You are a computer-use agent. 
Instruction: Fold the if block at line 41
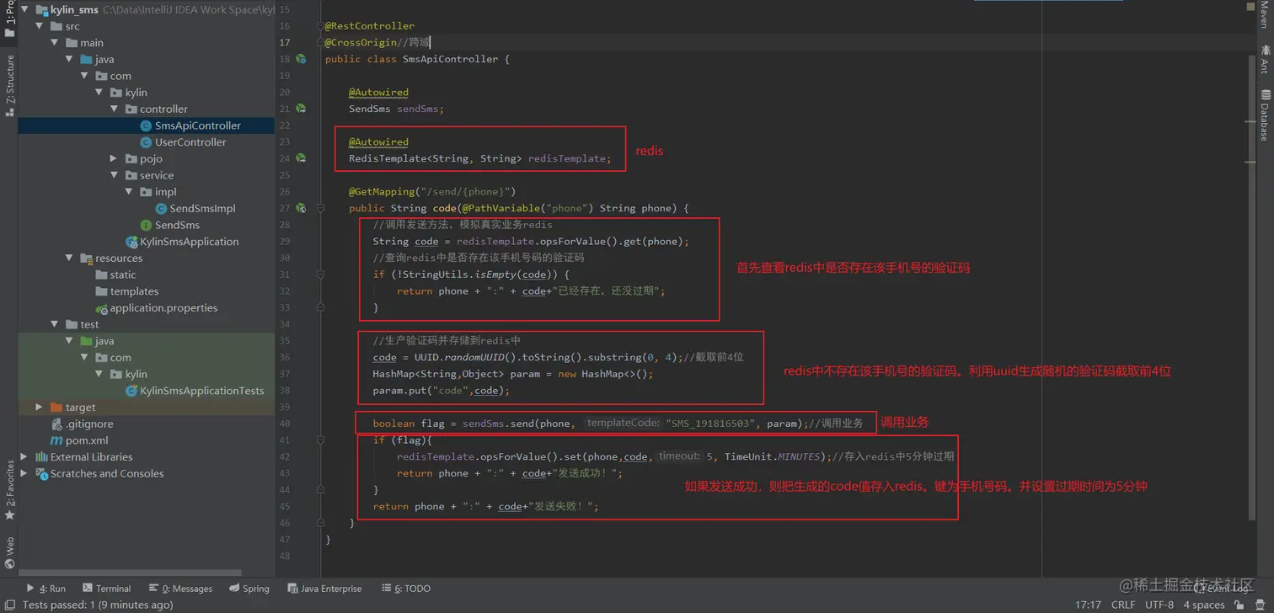point(320,440)
